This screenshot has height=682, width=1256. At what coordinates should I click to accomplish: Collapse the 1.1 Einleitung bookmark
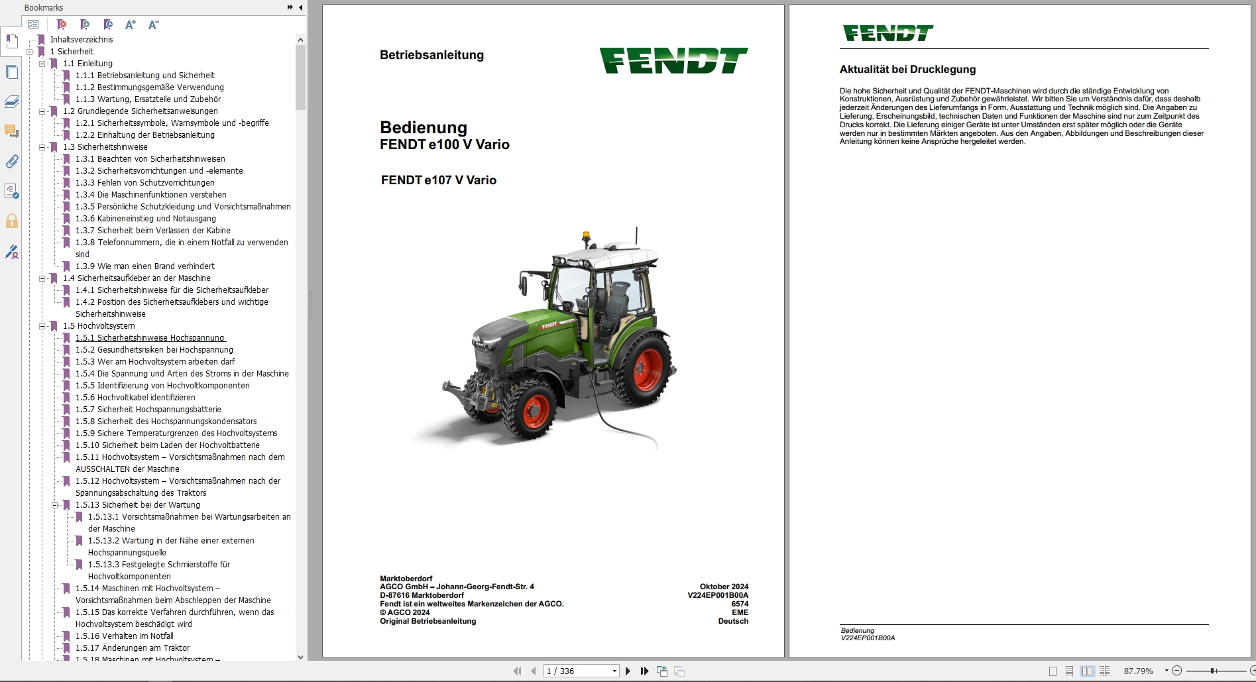pyautogui.click(x=42, y=64)
